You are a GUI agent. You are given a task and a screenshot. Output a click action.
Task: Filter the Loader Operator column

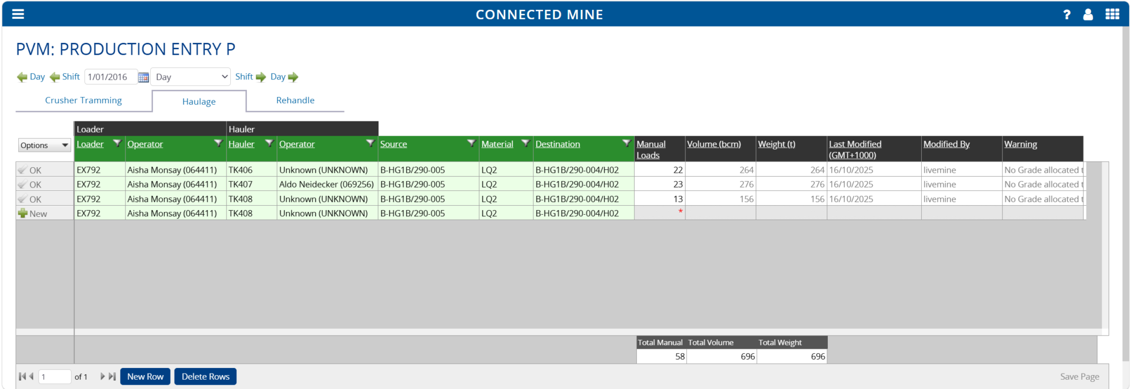[218, 143]
